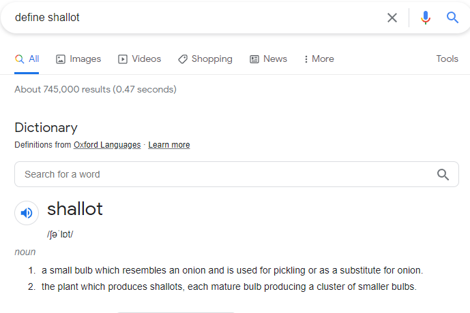Screen dimensions: 470x313
Task: Click the second definition about the plant
Action: click(x=229, y=286)
